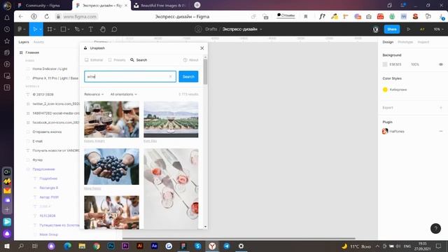Insert the wine glasses toast photo

pos(111,120)
